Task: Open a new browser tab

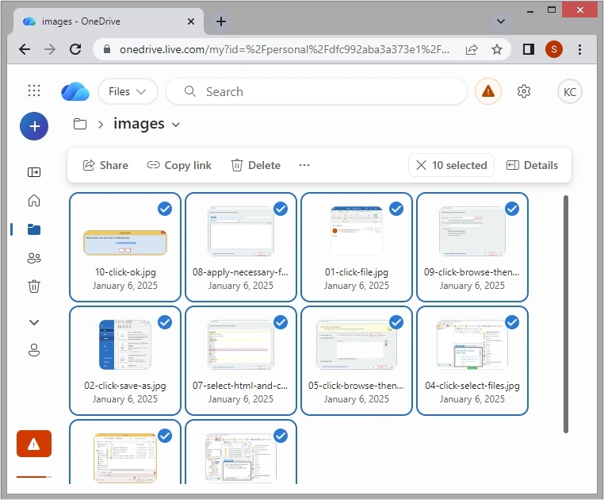Action: [x=221, y=21]
